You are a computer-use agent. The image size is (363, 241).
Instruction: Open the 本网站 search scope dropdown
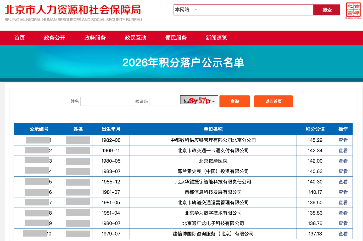point(186,10)
